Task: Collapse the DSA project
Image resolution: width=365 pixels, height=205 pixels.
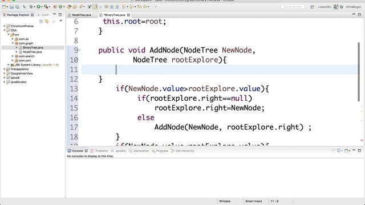Action: (x=4, y=30)
